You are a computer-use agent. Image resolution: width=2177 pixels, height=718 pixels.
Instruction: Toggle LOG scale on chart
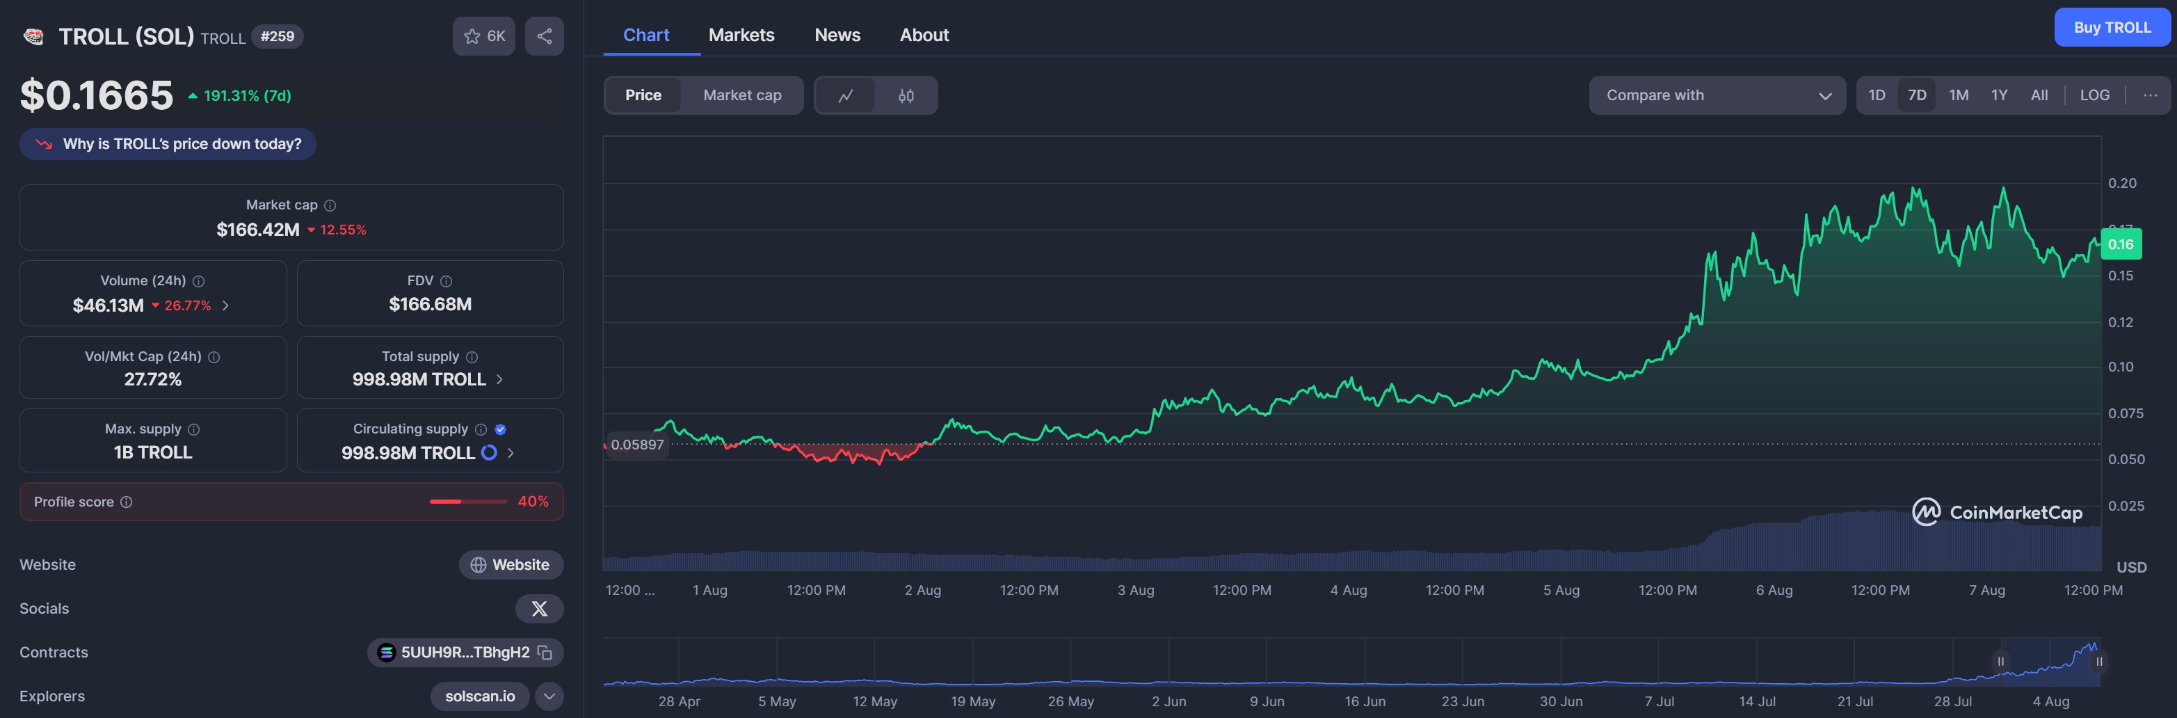(2094, 95)
